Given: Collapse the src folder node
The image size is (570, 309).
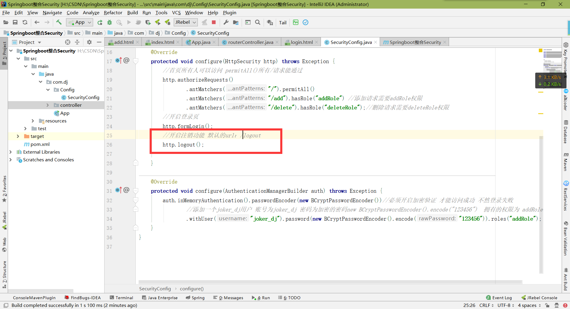Looking at the screenshot, I should tap(18, 59).
